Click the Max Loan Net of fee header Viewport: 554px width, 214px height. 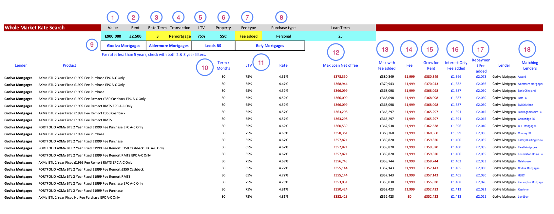click(340, 65)
